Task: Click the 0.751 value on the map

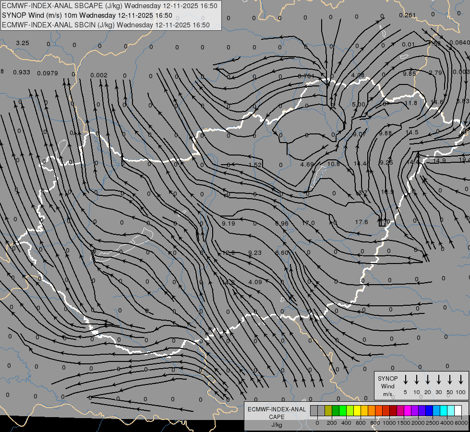Action: [306, 76]
